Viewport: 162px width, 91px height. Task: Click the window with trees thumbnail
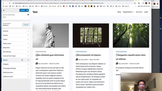click(x=91, y=35)
